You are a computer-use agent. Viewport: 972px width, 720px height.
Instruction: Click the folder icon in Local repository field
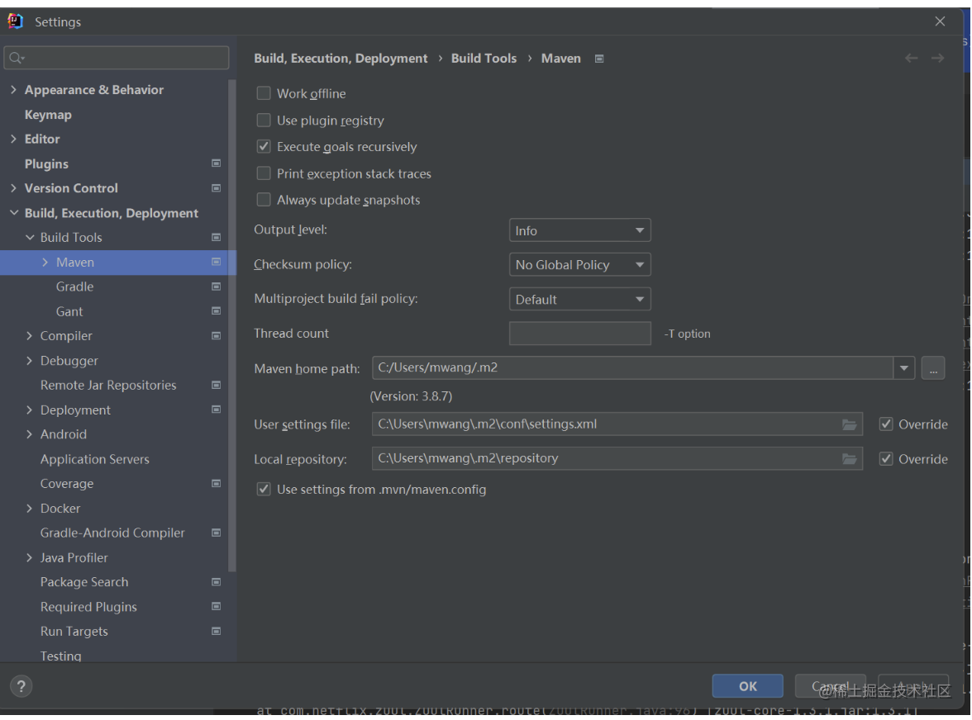pos(850,459)
